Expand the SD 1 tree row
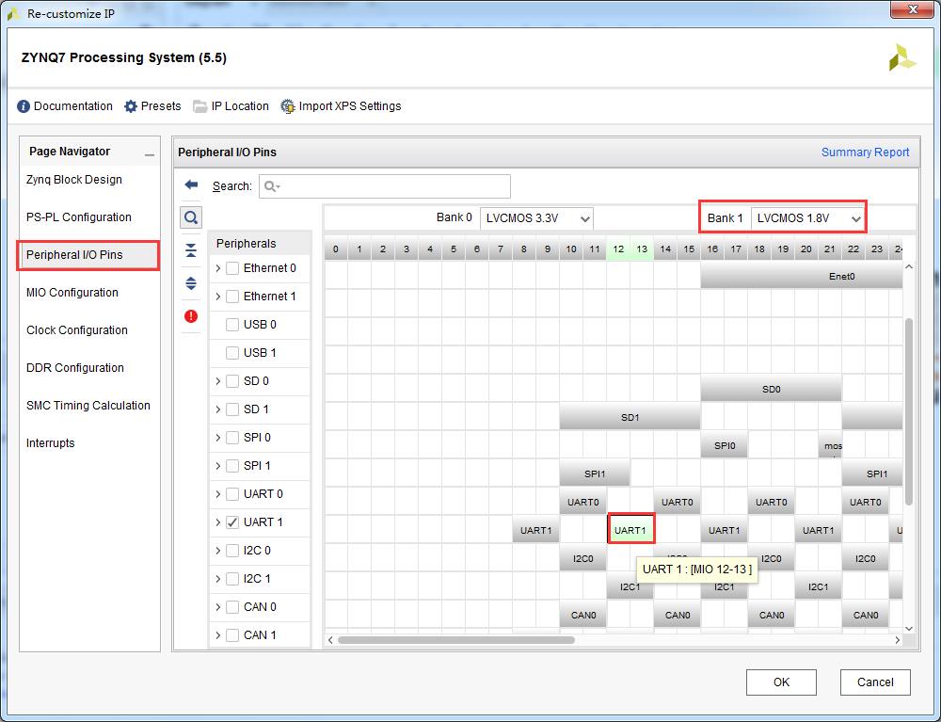The height and width of the screenshot is (722, 941). click(218, 409)
